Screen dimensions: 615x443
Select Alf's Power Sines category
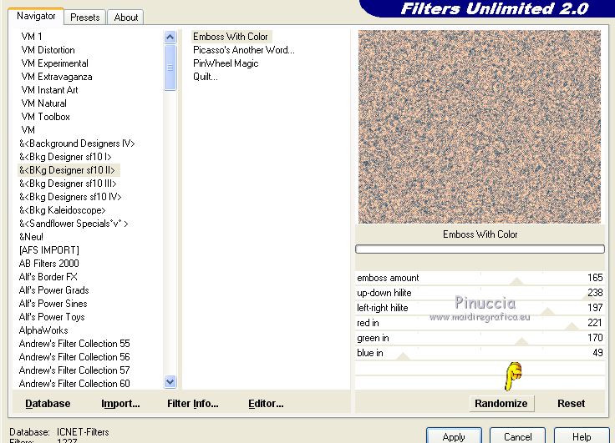tap(53, 303)
